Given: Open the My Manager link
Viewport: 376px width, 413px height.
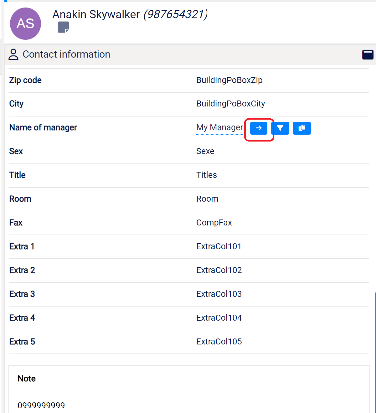Looking at the screenshot, I should click(x=219, y=128).
